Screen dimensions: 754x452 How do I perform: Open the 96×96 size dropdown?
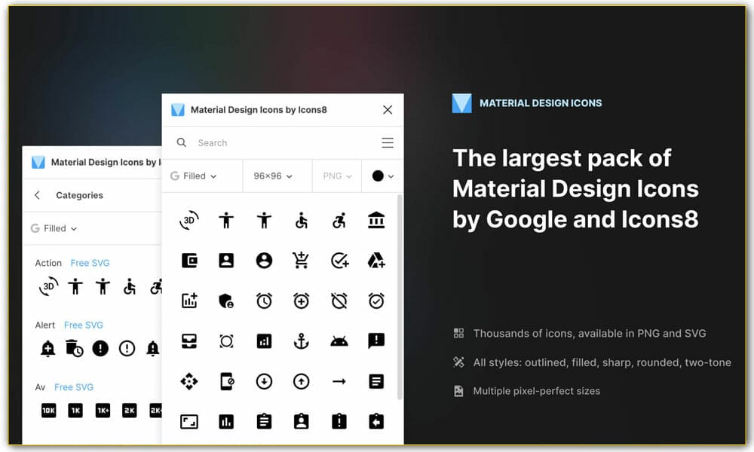[x=273, y=176]
